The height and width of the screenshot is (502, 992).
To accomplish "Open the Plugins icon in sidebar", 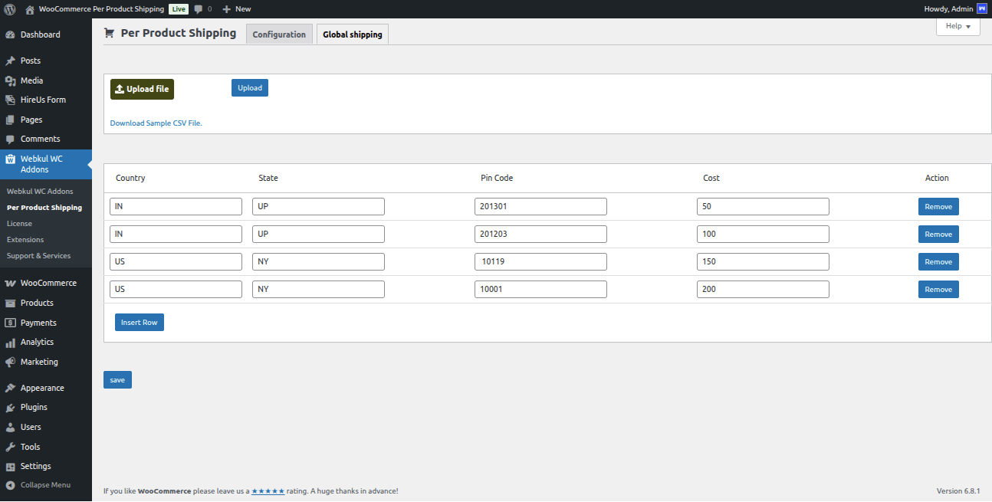I will (x=11, y=407).
